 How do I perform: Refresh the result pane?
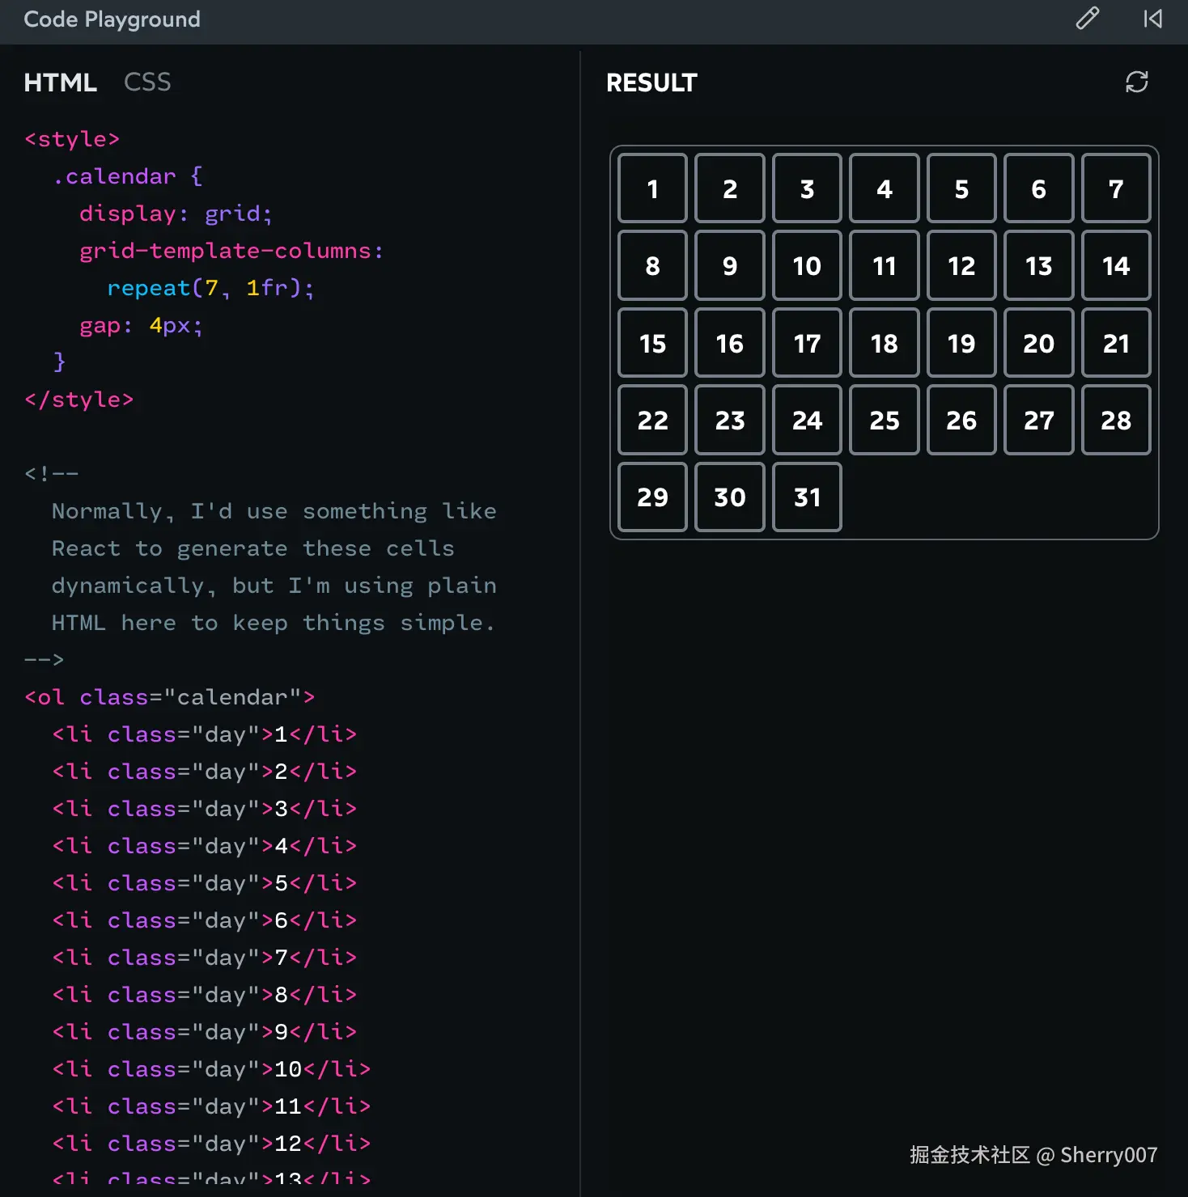coord(1136,82)
